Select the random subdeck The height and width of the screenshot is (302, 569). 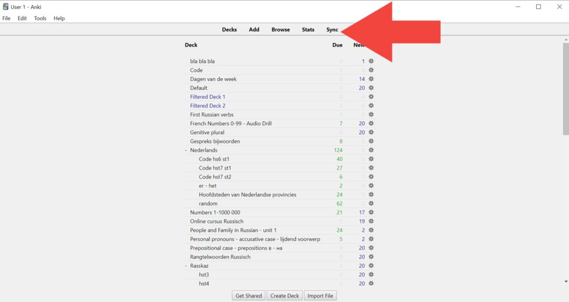[x=208, y=203]
